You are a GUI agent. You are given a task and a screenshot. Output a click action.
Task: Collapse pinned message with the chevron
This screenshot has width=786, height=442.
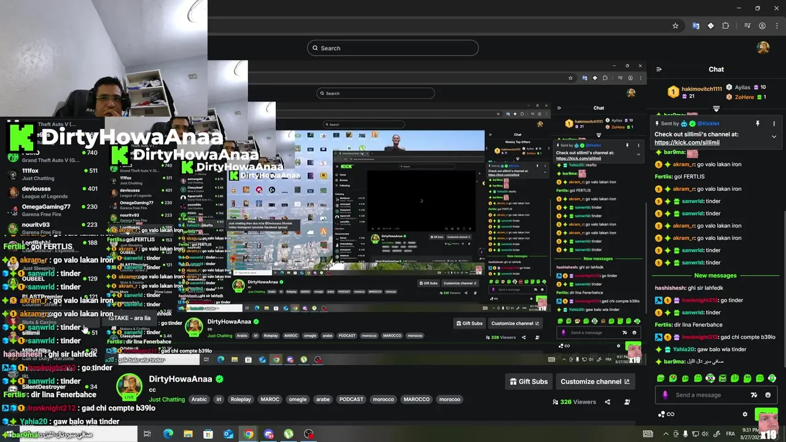(x=774, y=136)
